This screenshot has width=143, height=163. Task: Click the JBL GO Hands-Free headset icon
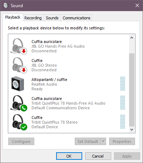click(19, 46)
